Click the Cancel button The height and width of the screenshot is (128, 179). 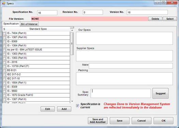pyautogui.click(x=141, y=121)
